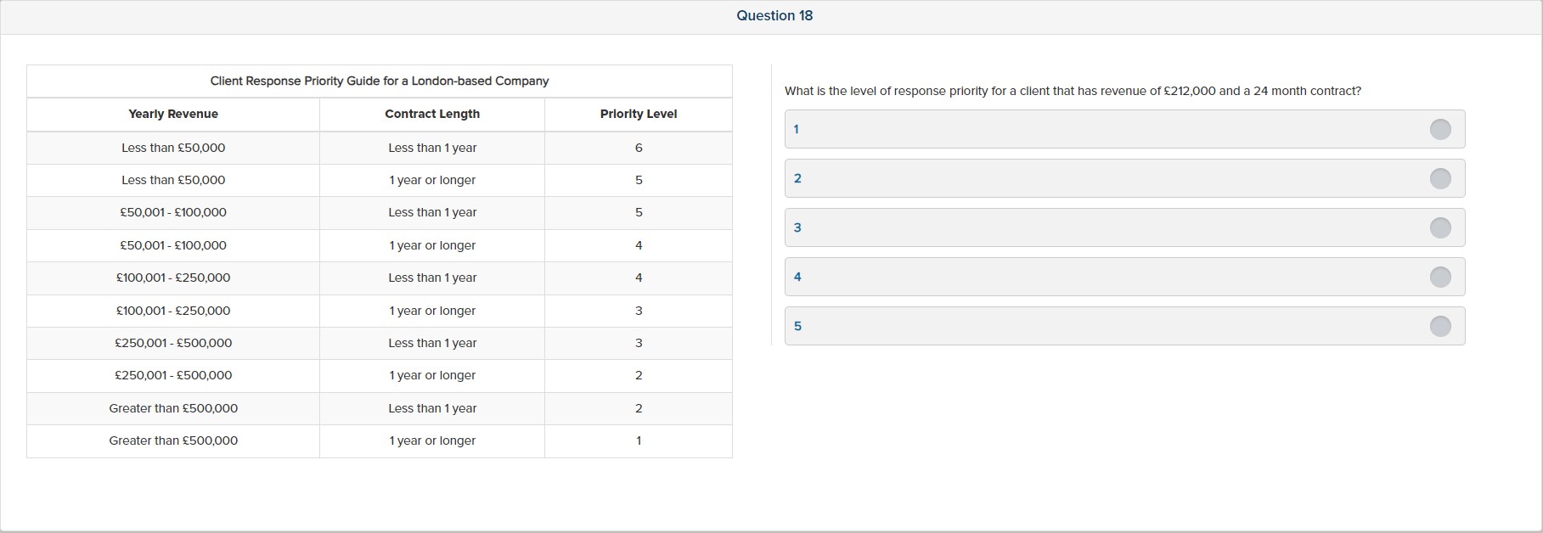Mark the radio button for answer 5
The width and height of the screenshot is (1543, 533).
click(1440, 326)
